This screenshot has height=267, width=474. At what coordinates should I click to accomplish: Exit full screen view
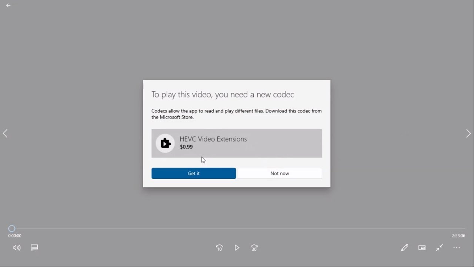coord(439,248)
